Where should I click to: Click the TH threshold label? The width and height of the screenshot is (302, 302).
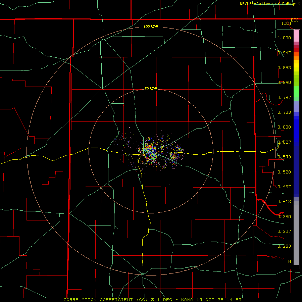click(288, 261)
